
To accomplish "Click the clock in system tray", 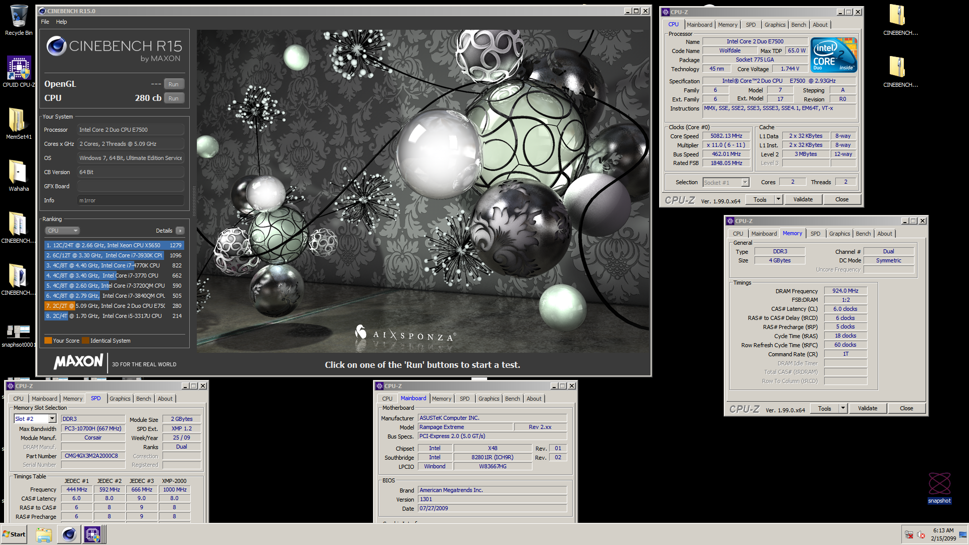I will pyautogui.click(x=943, y=534).
